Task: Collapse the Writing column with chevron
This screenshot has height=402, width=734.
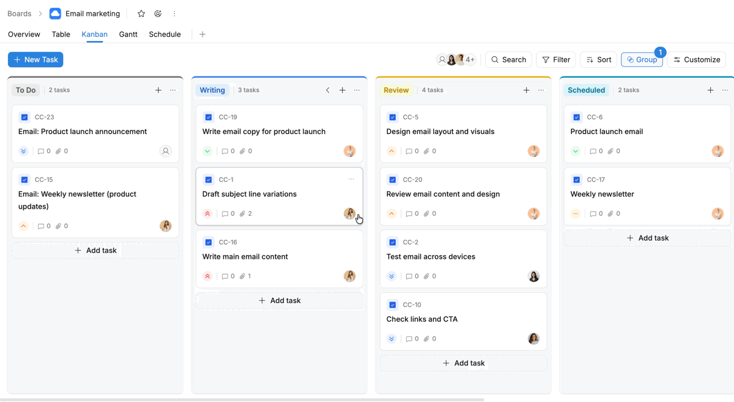Action: 328,90
